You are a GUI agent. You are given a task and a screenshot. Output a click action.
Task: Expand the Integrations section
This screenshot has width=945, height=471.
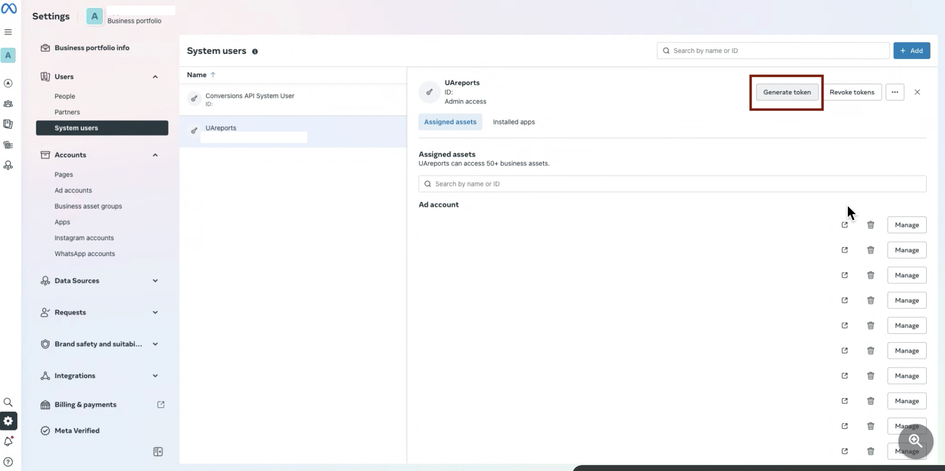click(x=155, y=376)
